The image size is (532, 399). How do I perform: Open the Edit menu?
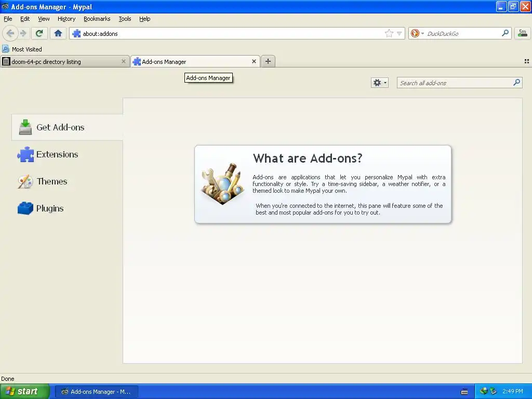(25, 19)
